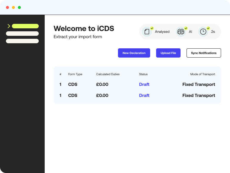Viewport: 230px width, 173px height.
Task: Click the Welcome to iCDS heading
Action: pos(84,29)
